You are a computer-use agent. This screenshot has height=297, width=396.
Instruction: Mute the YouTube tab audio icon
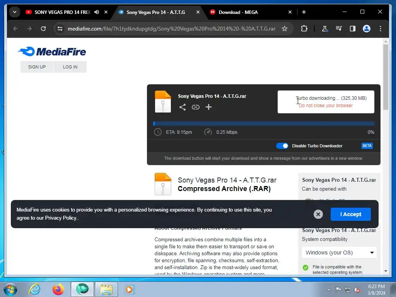tap(97, 12)
